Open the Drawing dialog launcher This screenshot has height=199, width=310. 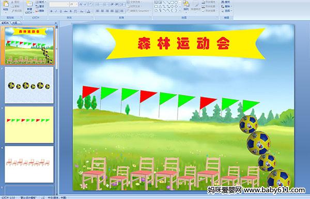pyautogui.click(x=218, y=18)
